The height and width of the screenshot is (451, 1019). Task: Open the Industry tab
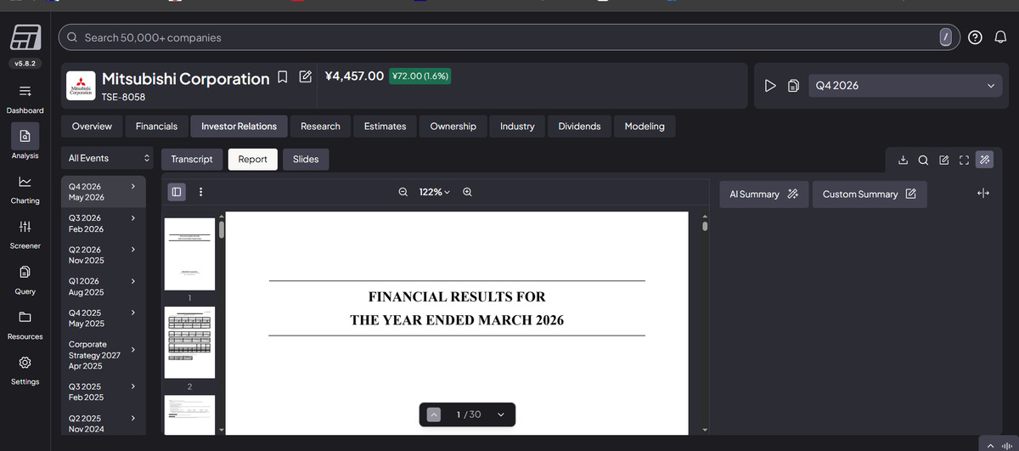tap(517, 126)
